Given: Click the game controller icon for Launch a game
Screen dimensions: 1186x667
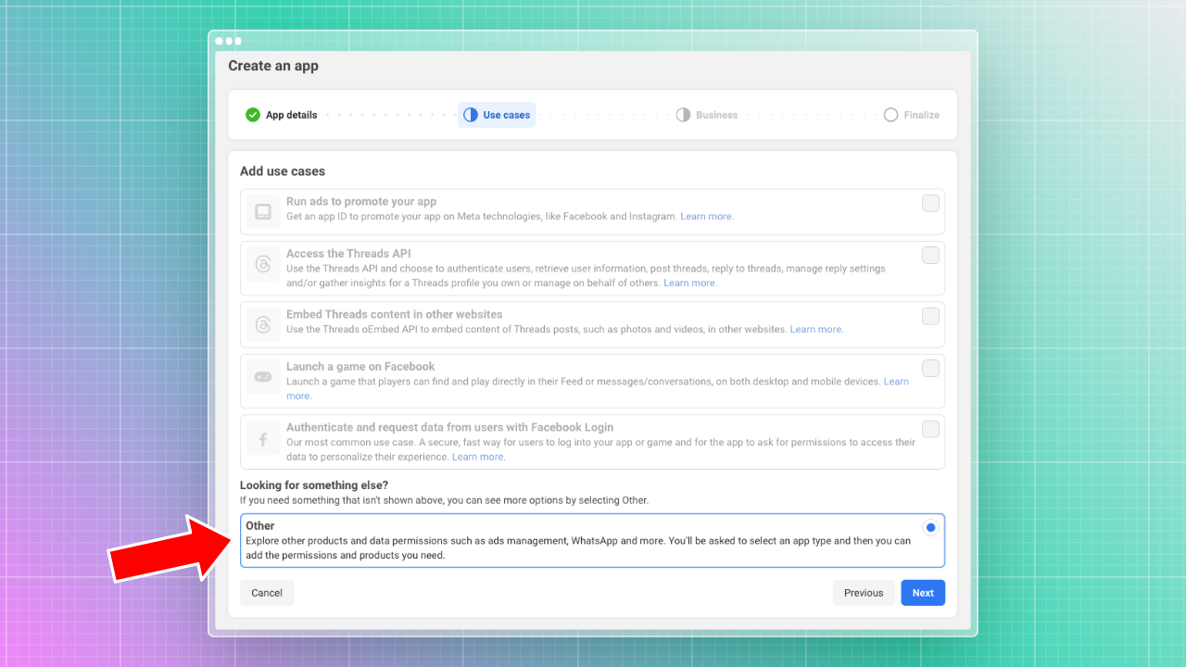Looking at the screenshot, I should pyautogui.click(x=263, y=377).
